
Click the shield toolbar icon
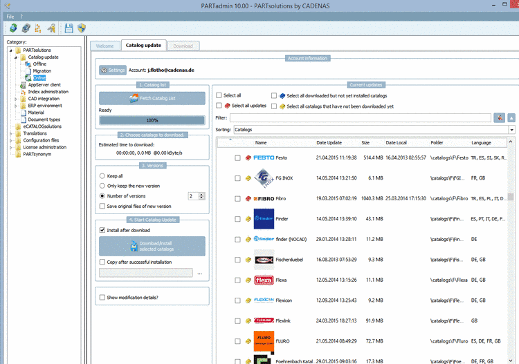[82, 28]
